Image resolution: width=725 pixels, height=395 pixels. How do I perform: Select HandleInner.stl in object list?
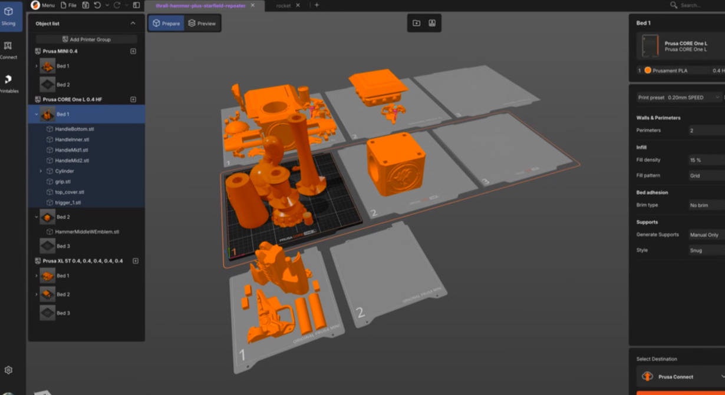click(x=72, y=140)
